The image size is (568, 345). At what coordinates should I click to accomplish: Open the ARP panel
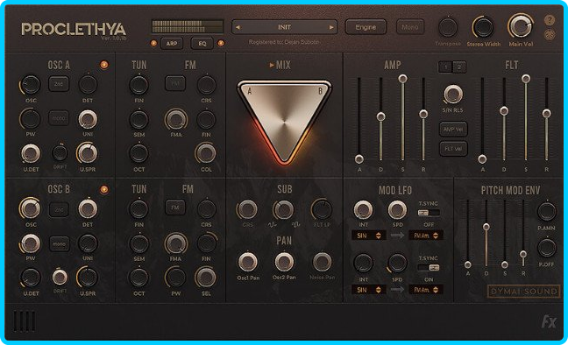pos(172,44)
